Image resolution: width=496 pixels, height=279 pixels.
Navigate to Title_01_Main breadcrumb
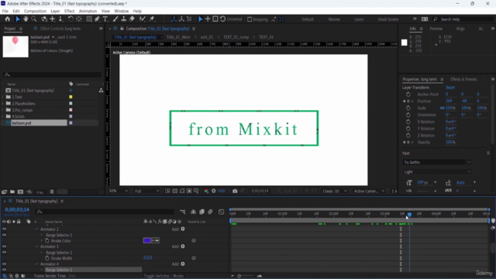coord(178,37)
